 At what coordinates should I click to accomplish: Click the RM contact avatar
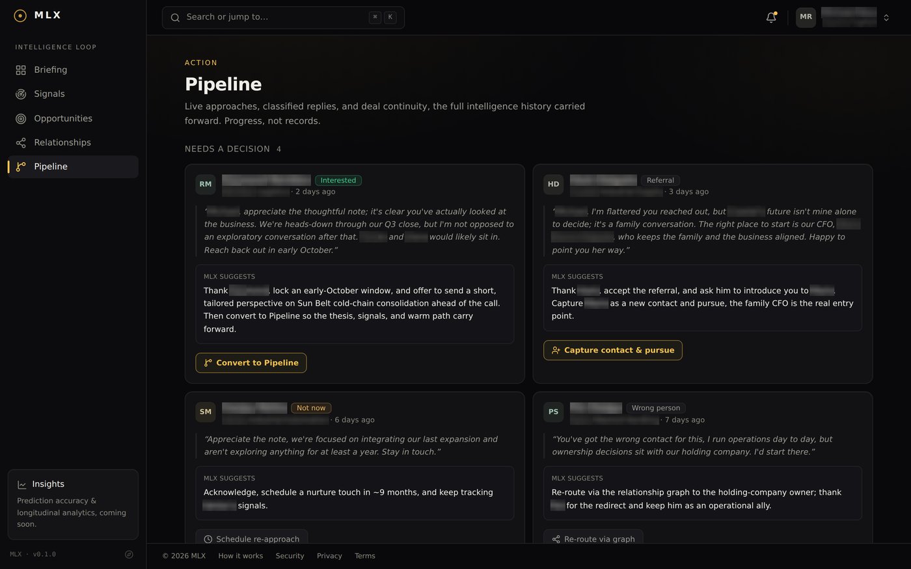[x=206, y=185]
